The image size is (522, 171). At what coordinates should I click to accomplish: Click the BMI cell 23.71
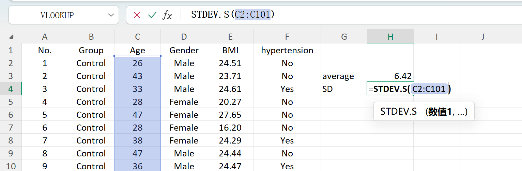tap(230, 76)
